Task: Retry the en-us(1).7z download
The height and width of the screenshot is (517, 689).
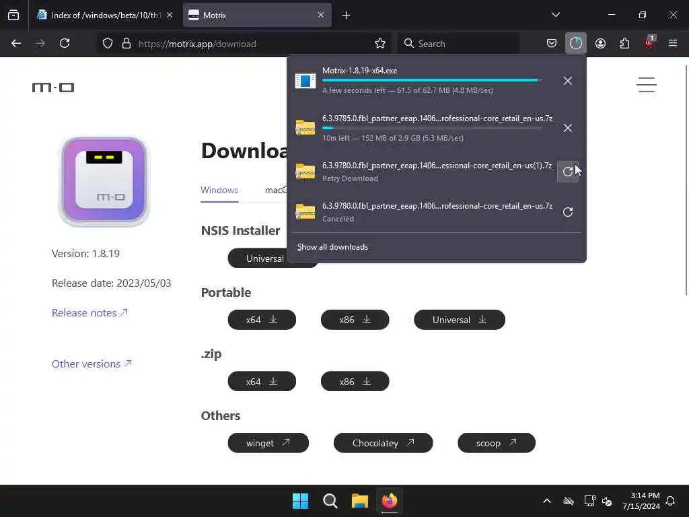Action: pos(568,172)
